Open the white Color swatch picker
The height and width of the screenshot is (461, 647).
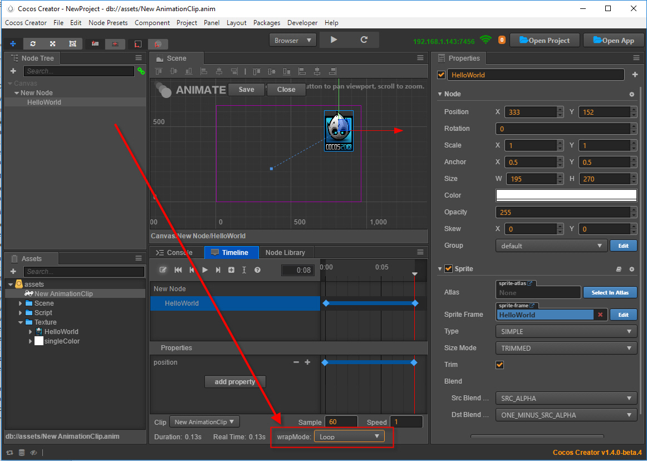point(566,195)
